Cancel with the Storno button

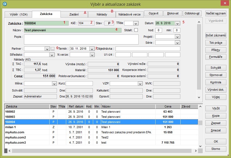coord(216,149)
